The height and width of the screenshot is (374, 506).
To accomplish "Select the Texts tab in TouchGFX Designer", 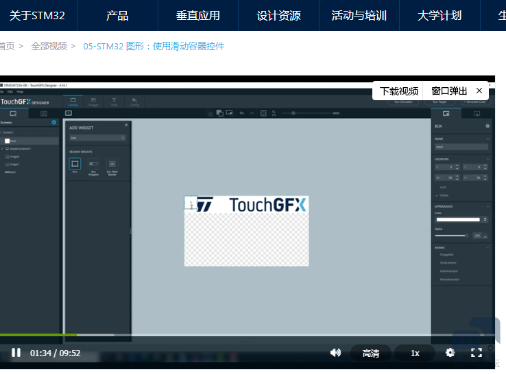I will (x=114, y=102).
